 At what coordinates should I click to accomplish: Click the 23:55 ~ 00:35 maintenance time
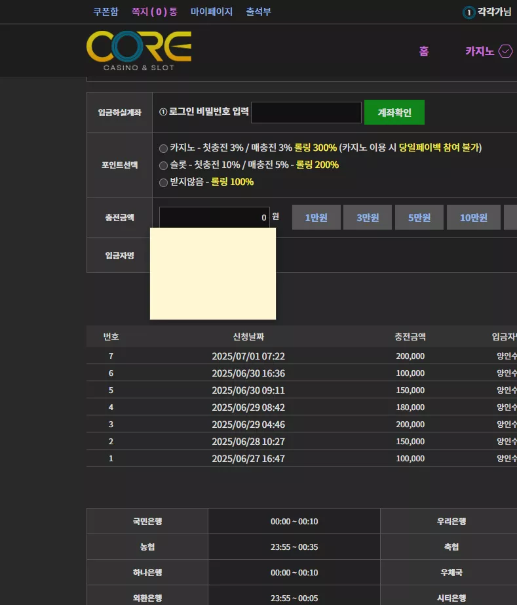(294, 547)
